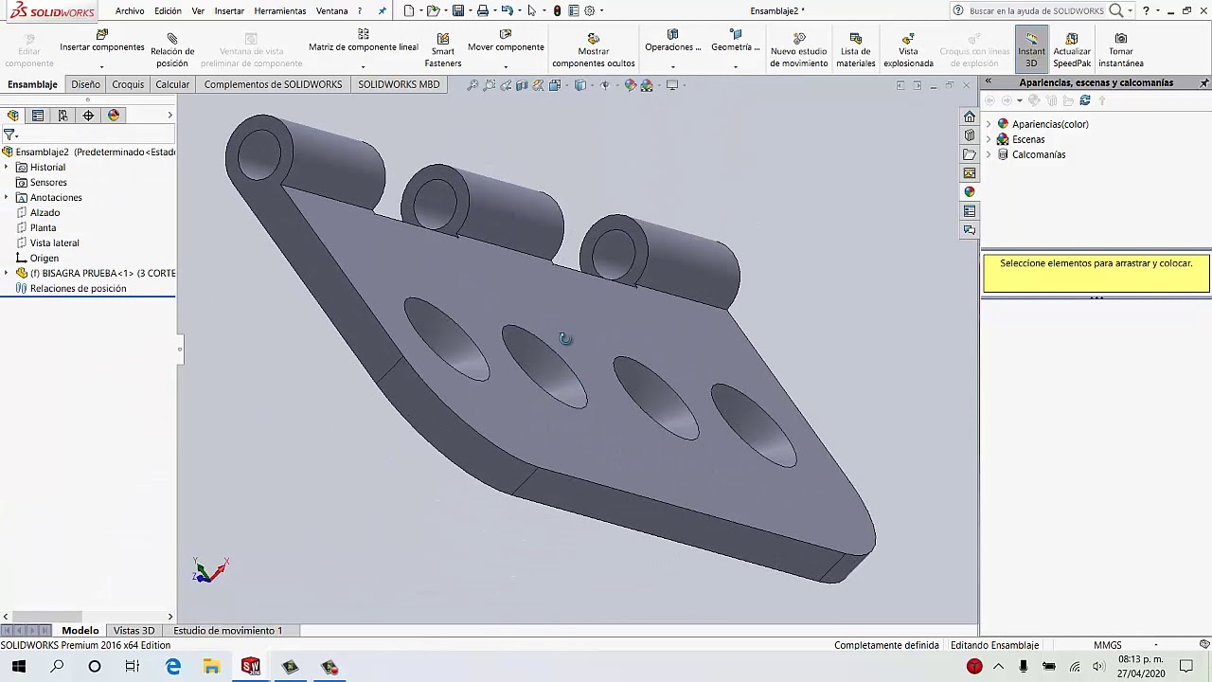Expand BISAGRA PRUEBA component node
Viewport: 1212px width, 682px height.
(x=7, y=273)
